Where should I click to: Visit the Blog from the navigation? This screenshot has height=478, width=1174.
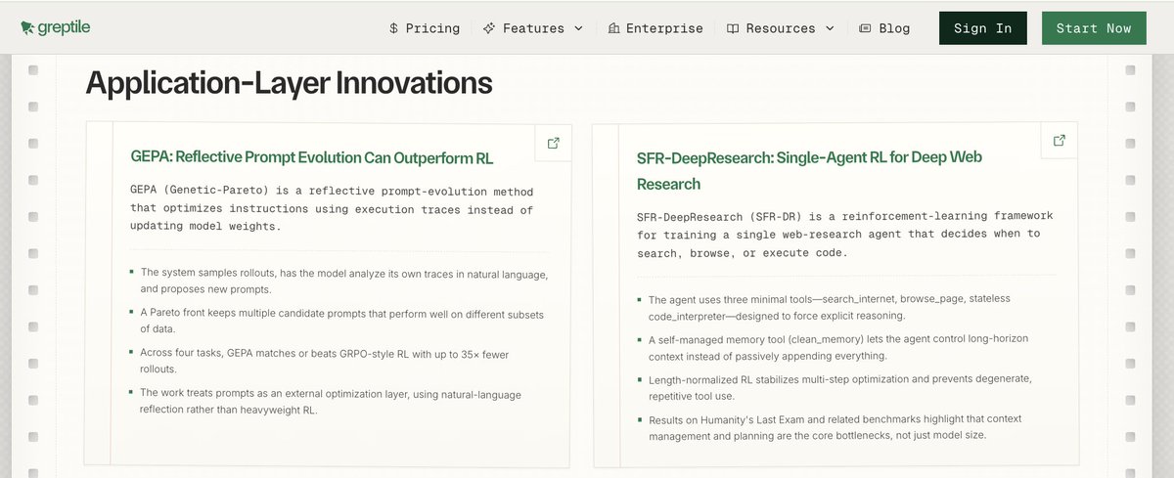pos(894,28)
